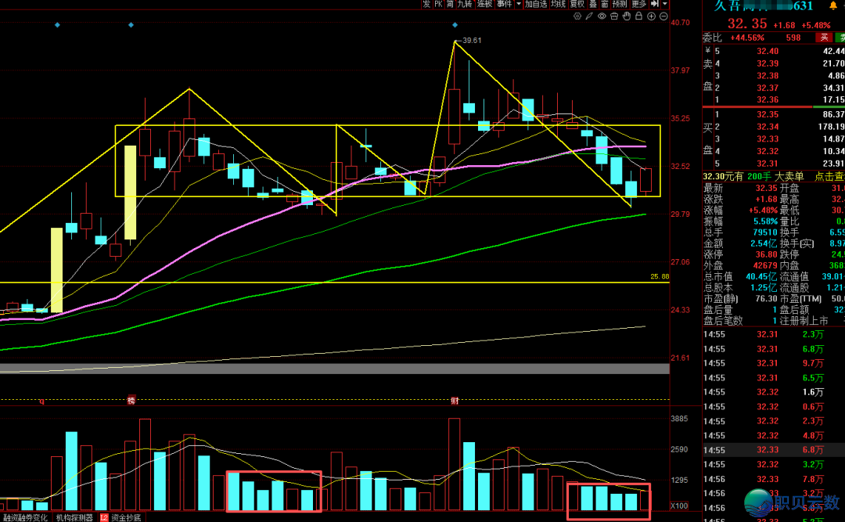Open the chart settings gear icon
The image size is (845, 522).
577,16
